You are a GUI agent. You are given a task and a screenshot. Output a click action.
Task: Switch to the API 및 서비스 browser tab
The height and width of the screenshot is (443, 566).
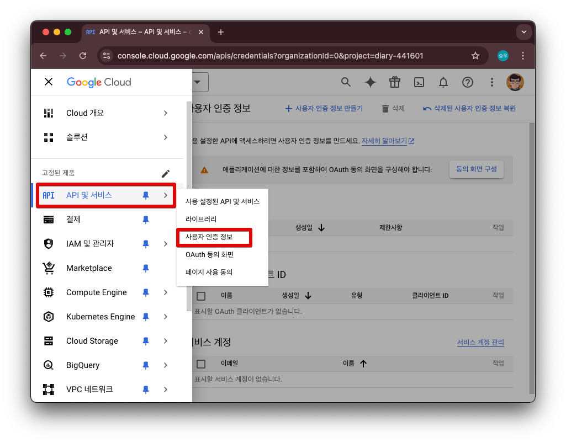coord(145,32)
